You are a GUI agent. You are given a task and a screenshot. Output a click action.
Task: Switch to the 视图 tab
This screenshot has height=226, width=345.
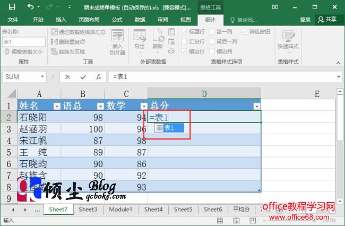tap(185, 20)
